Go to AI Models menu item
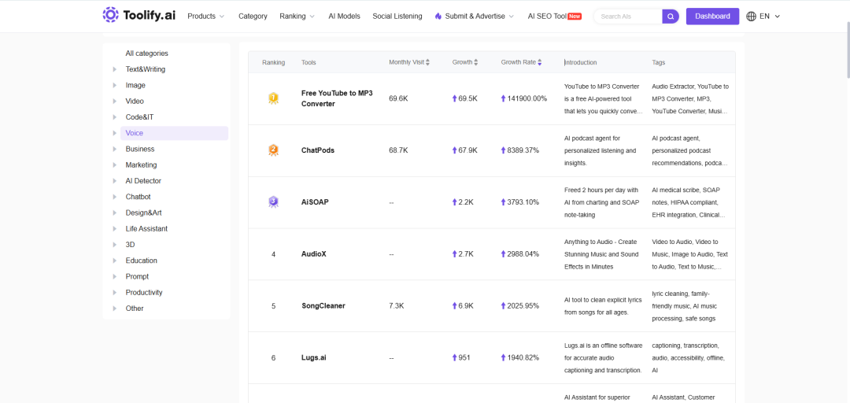850x403 pixels. 344,17
